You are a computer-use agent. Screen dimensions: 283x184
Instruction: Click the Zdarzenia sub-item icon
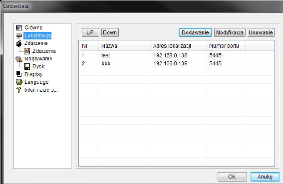(27, 51)
